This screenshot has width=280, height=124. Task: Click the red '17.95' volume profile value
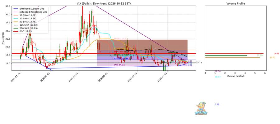[276, 54]
